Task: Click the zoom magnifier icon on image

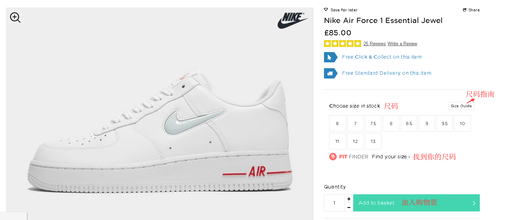Action: pyautogui.click(x=15, y=17)
